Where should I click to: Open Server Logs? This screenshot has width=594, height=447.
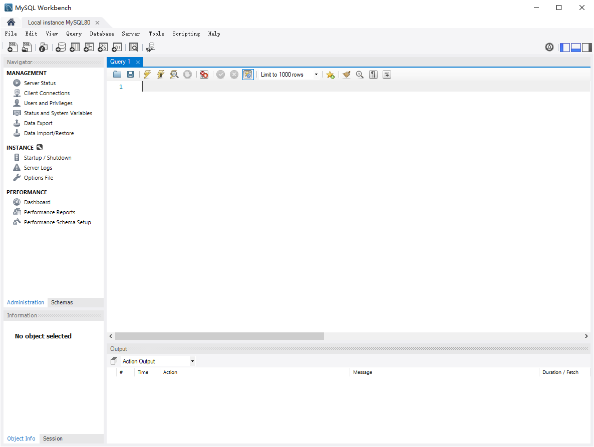pos(38,168)
